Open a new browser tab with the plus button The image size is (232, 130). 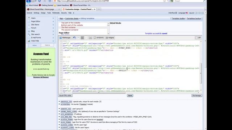point(99,9)
